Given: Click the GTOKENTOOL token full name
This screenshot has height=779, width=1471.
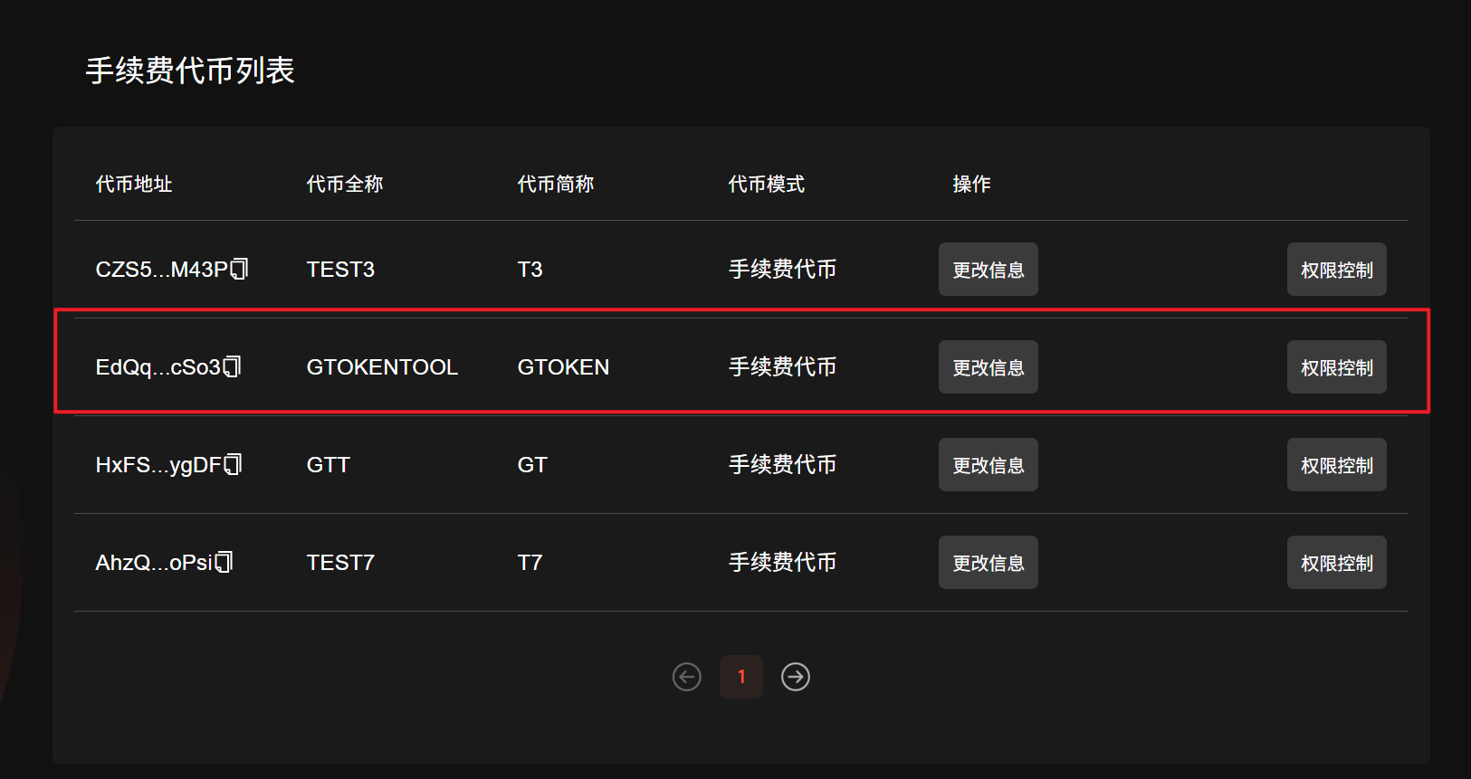Looking at the screenshot, I should (382, 367).
